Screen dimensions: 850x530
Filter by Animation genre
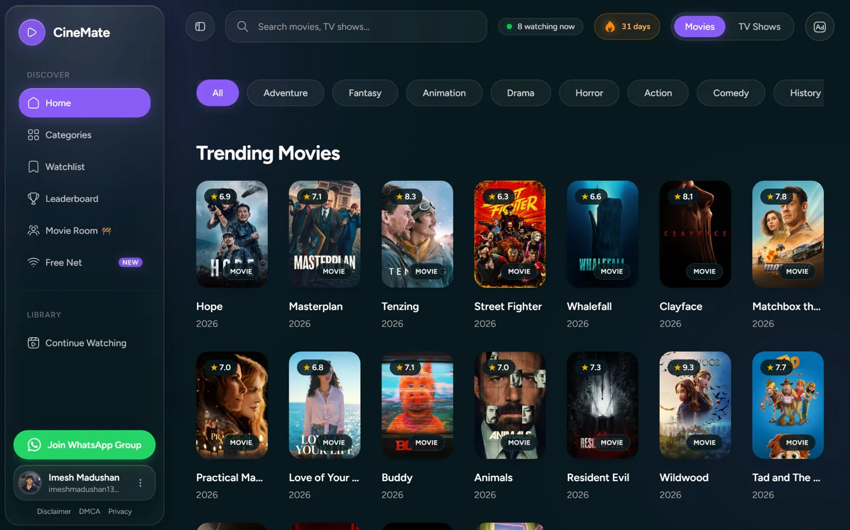[444, 93]
